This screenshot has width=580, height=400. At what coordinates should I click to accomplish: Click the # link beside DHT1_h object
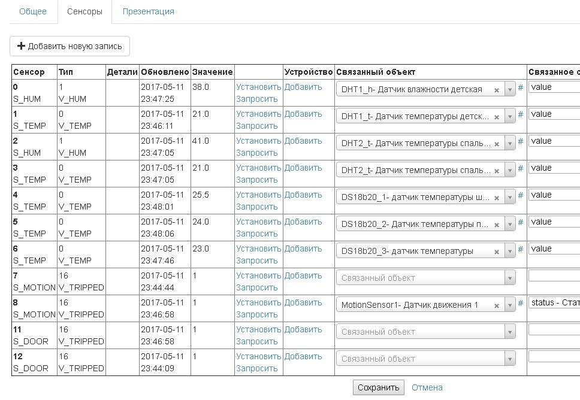(521, 87)
